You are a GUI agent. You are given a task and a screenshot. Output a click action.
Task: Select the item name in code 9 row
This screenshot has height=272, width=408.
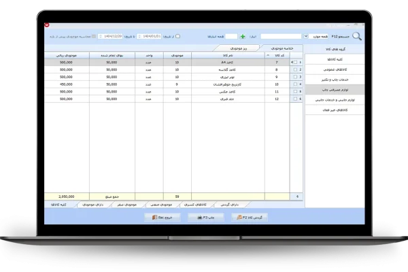tap(228, 77)
